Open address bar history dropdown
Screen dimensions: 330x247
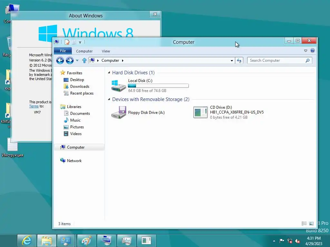click(x=232, y=60)
